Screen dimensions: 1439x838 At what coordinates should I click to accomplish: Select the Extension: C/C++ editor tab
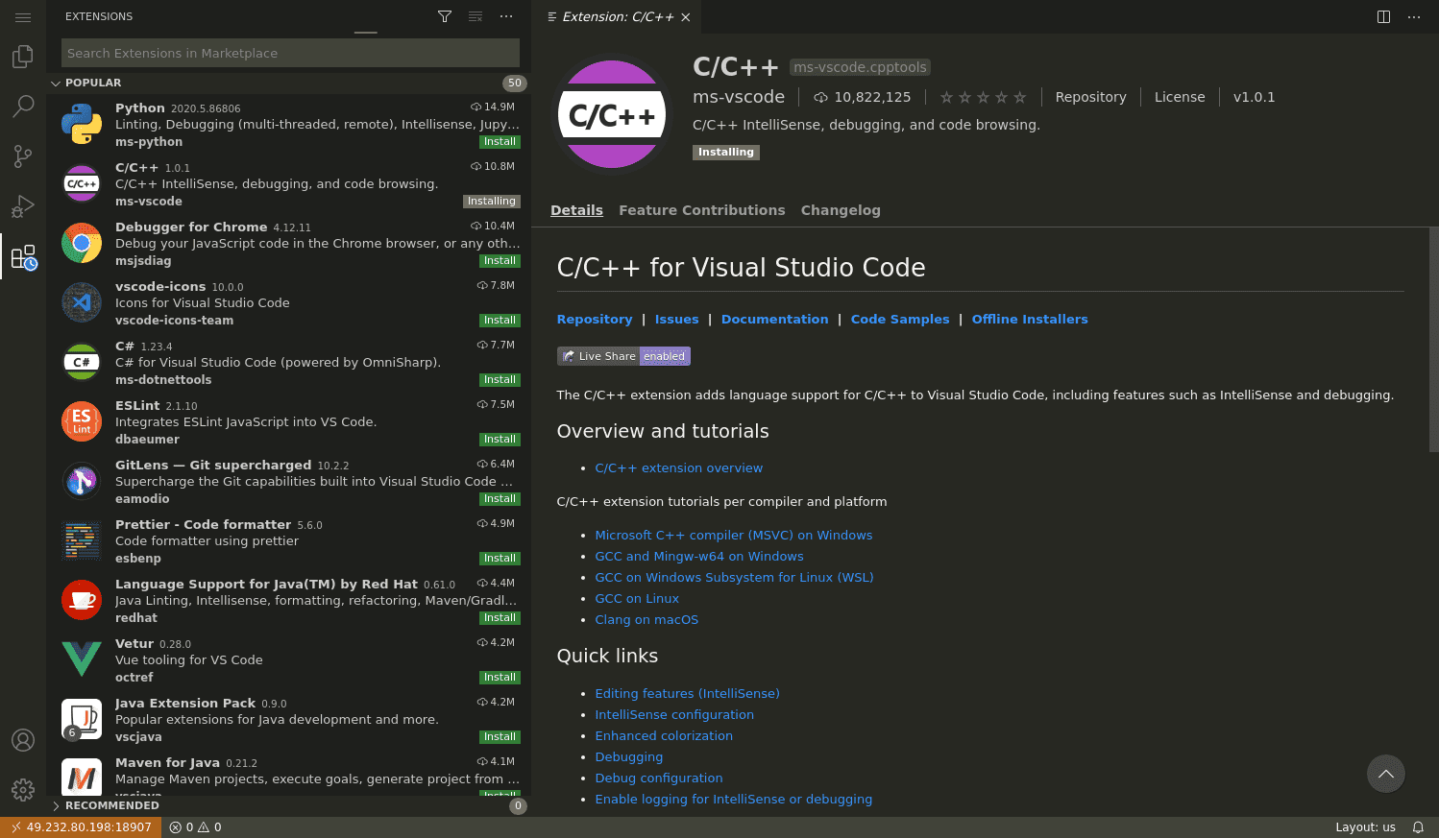tap(618, 17)
